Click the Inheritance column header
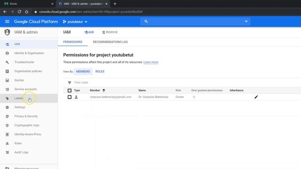This screenshot has height=169, width=301. (x=237, y=90)
